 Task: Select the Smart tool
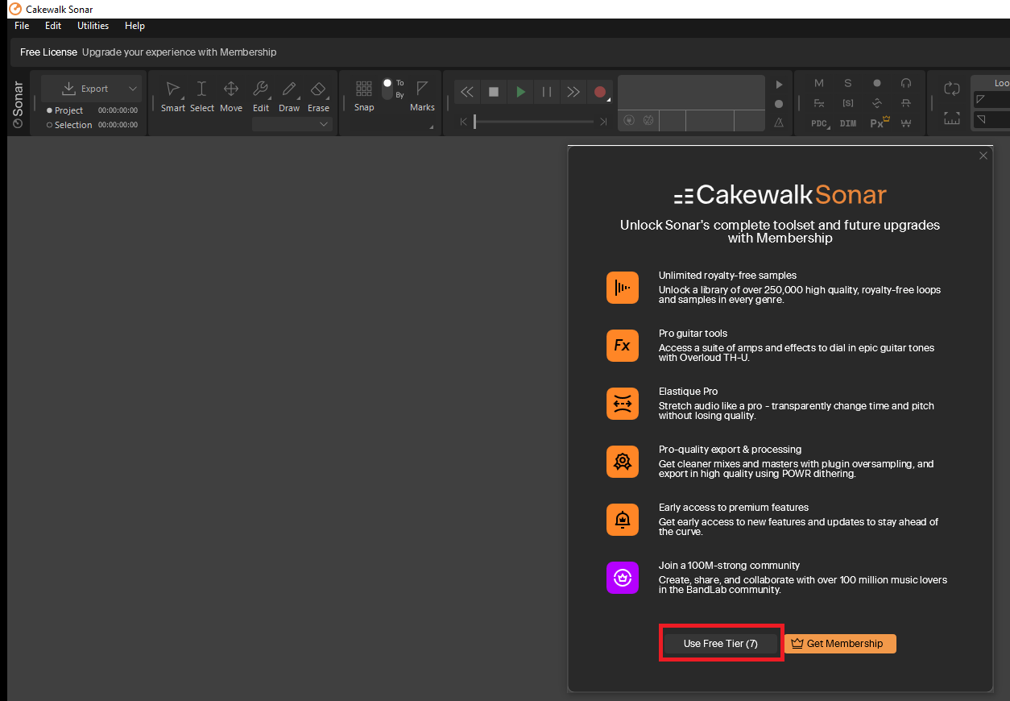(172, 96)
